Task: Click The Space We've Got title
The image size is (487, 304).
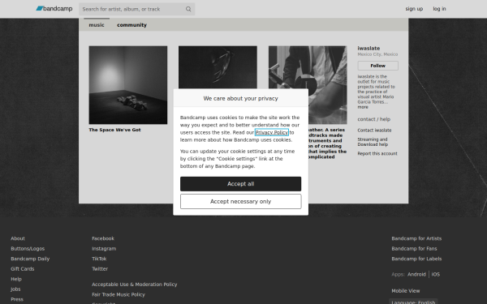Action: click(114, 130)
